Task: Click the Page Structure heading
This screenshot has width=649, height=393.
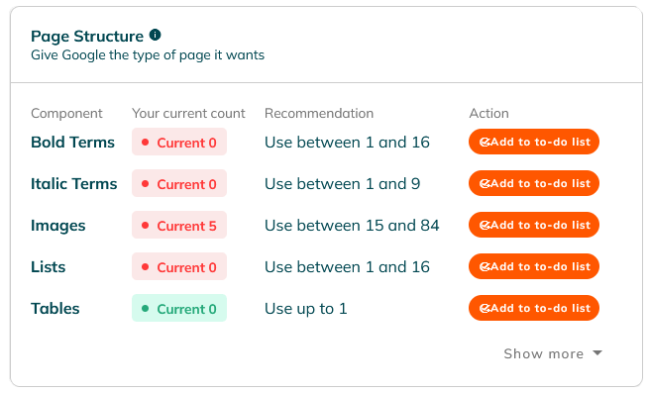Action: tap(87, 37)
